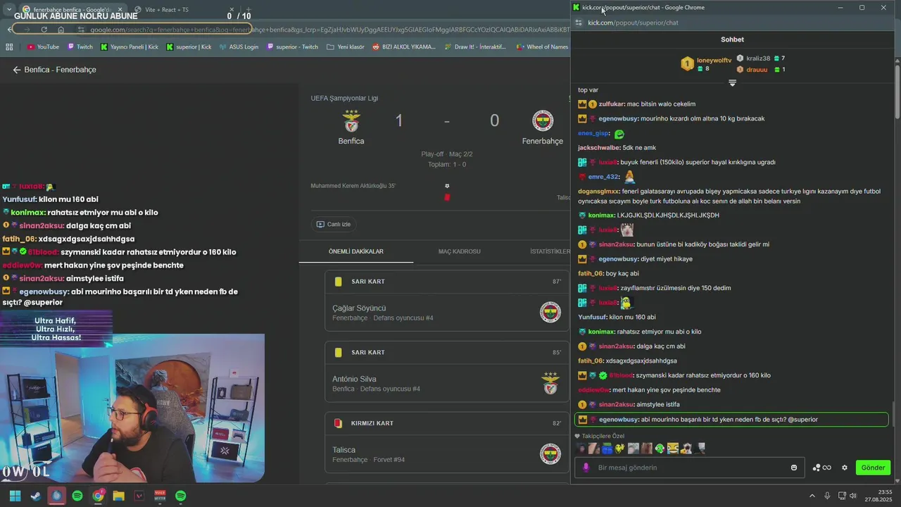Select the laughing-crying emote in Takipçilere Özel row
901x507 pixels.
coord(672,448)
